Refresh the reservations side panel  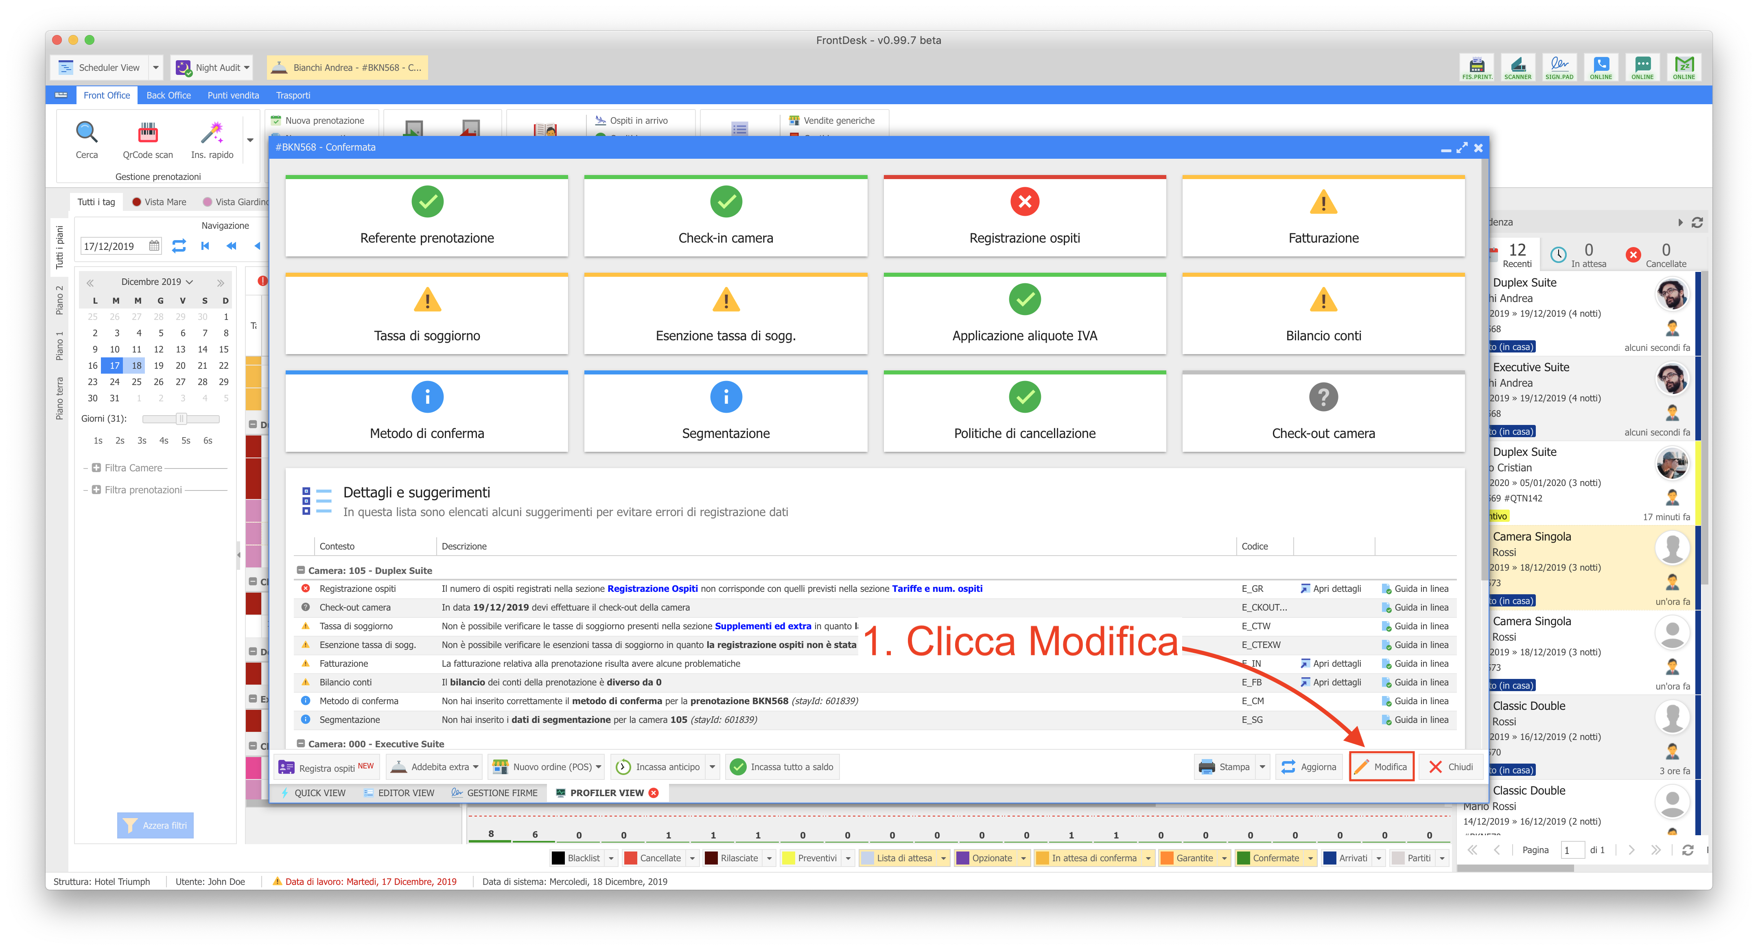[x=1697, y=223]
